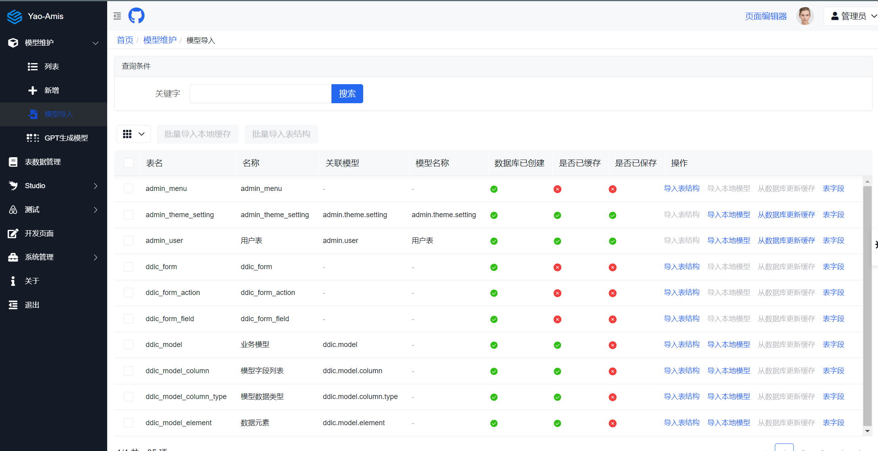Collapse the 模型维护 sidebar menu
Viewport: 878px width, 451px height.
tap(54, 42)
